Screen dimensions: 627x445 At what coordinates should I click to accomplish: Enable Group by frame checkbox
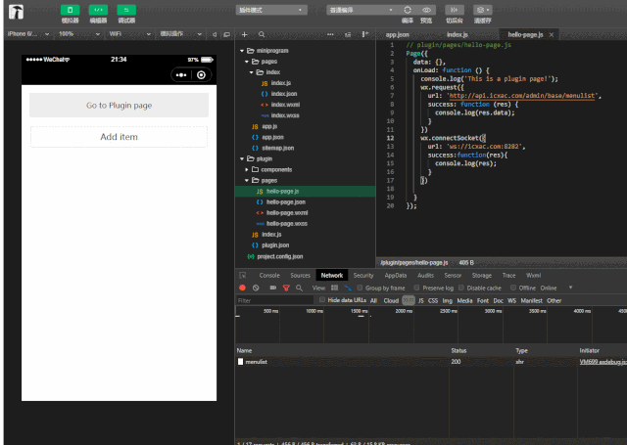click(360, 288)
